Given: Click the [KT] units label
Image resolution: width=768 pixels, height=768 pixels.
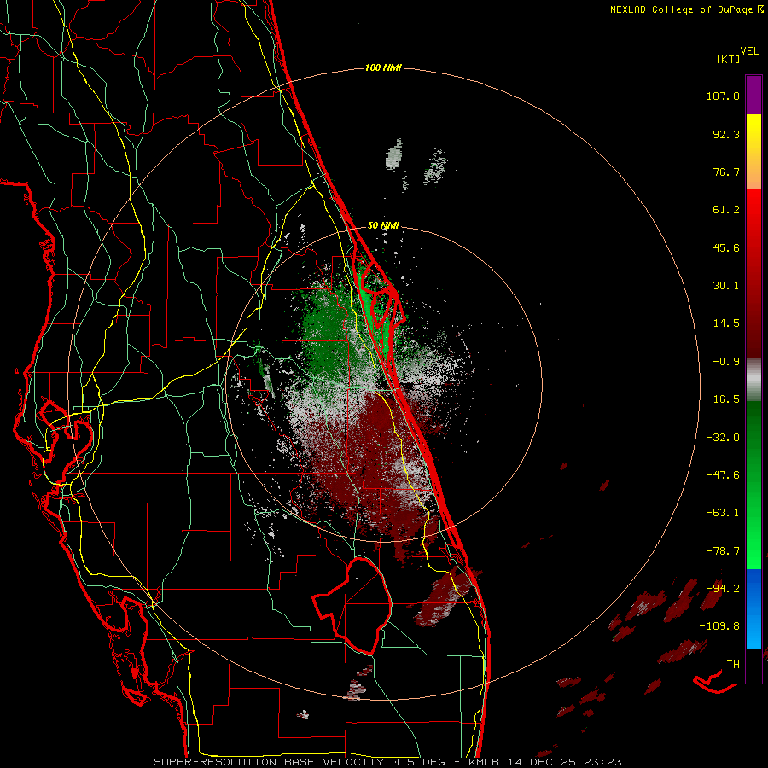Looking at the screenshot, I should (x=729, y=59).
